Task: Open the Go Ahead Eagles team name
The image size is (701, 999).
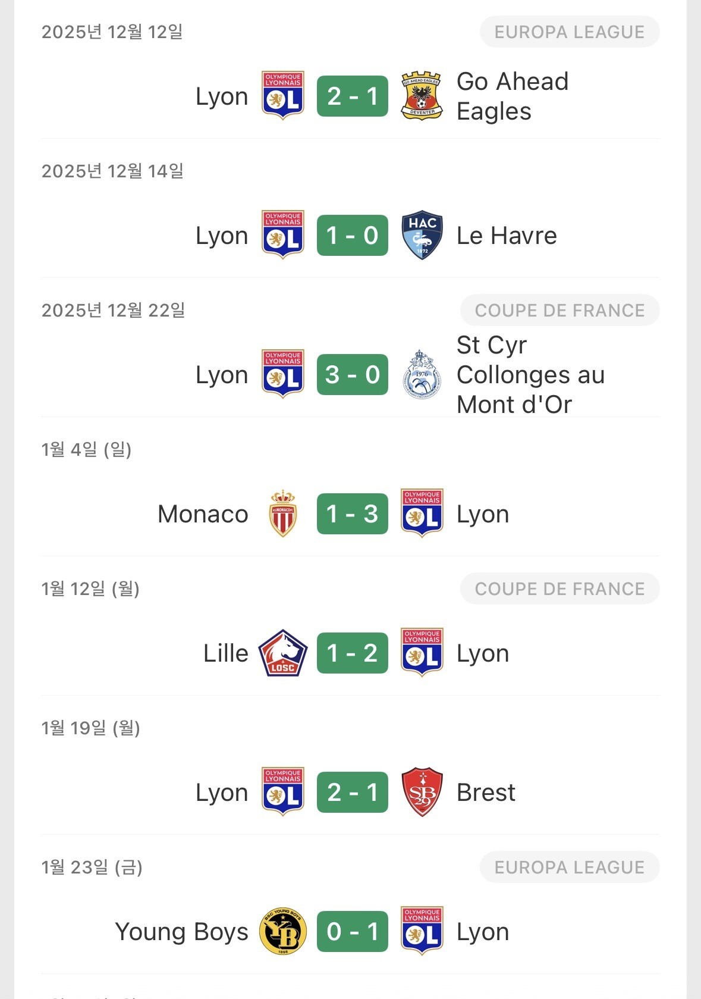Action: 512,96
